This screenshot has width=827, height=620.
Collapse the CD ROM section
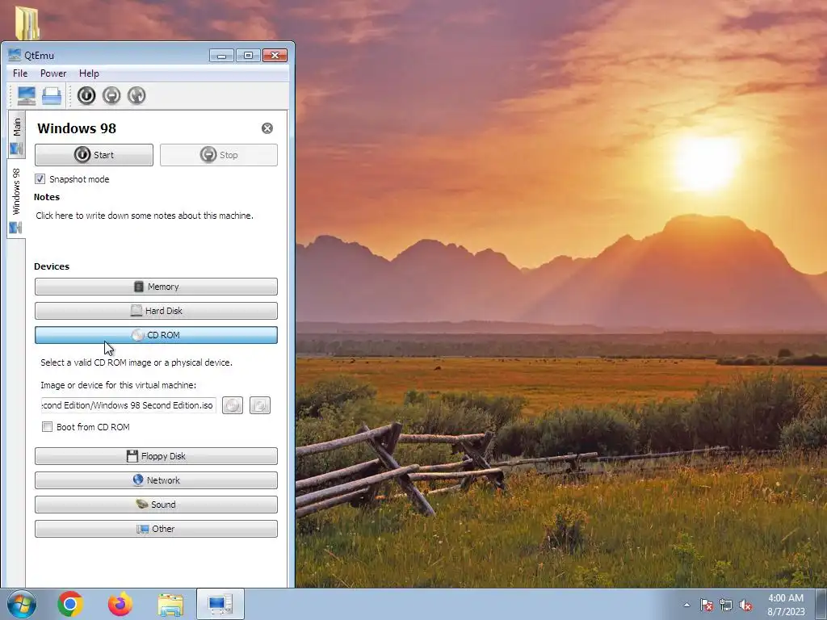156,335
